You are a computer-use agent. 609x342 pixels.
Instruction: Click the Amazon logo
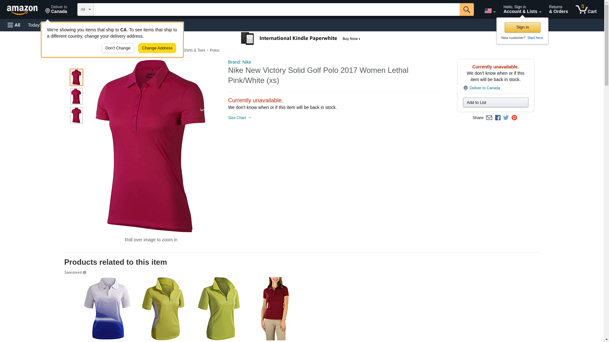point(22,10)
